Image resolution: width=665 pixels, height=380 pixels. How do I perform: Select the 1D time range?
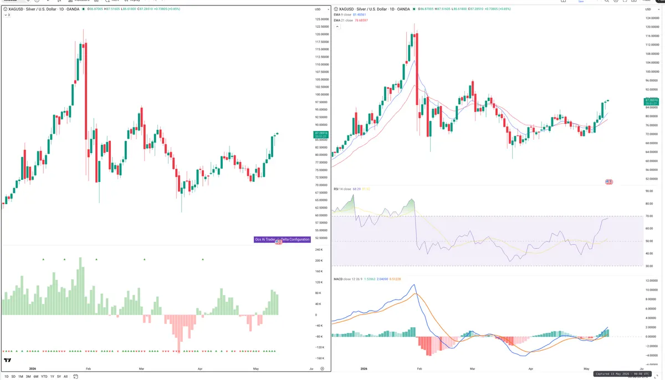tap(7, 377)
